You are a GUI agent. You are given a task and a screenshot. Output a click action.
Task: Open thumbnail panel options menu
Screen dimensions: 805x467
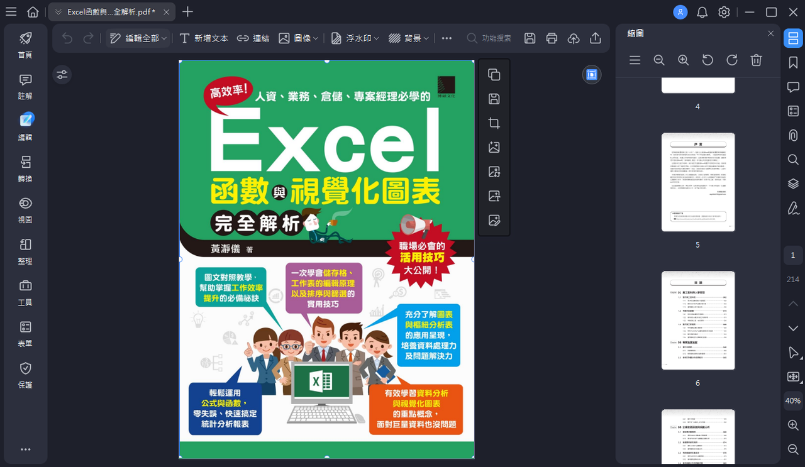point(635,60)
